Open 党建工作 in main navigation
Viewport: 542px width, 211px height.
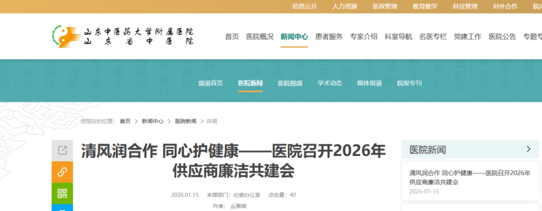(x=467, y=37)
